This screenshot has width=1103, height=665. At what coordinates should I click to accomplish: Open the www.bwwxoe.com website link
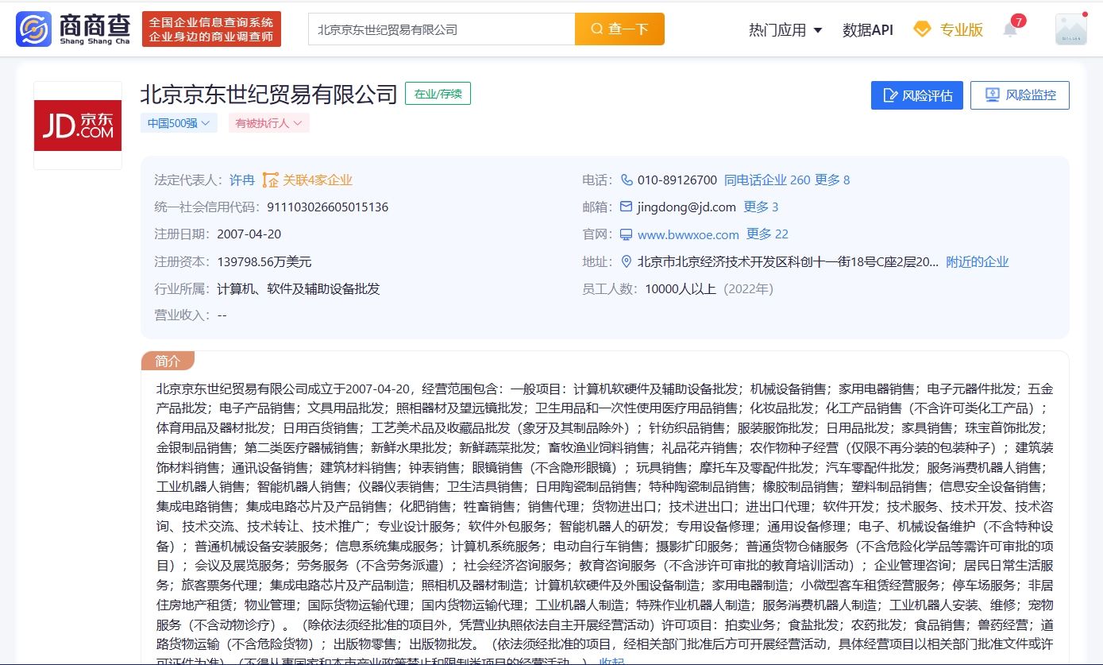[x=688, y=234]
